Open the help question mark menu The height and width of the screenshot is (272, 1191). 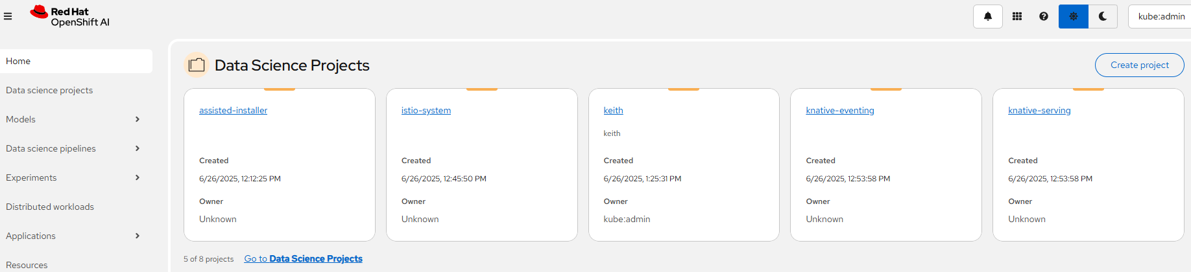(1043, 16)
